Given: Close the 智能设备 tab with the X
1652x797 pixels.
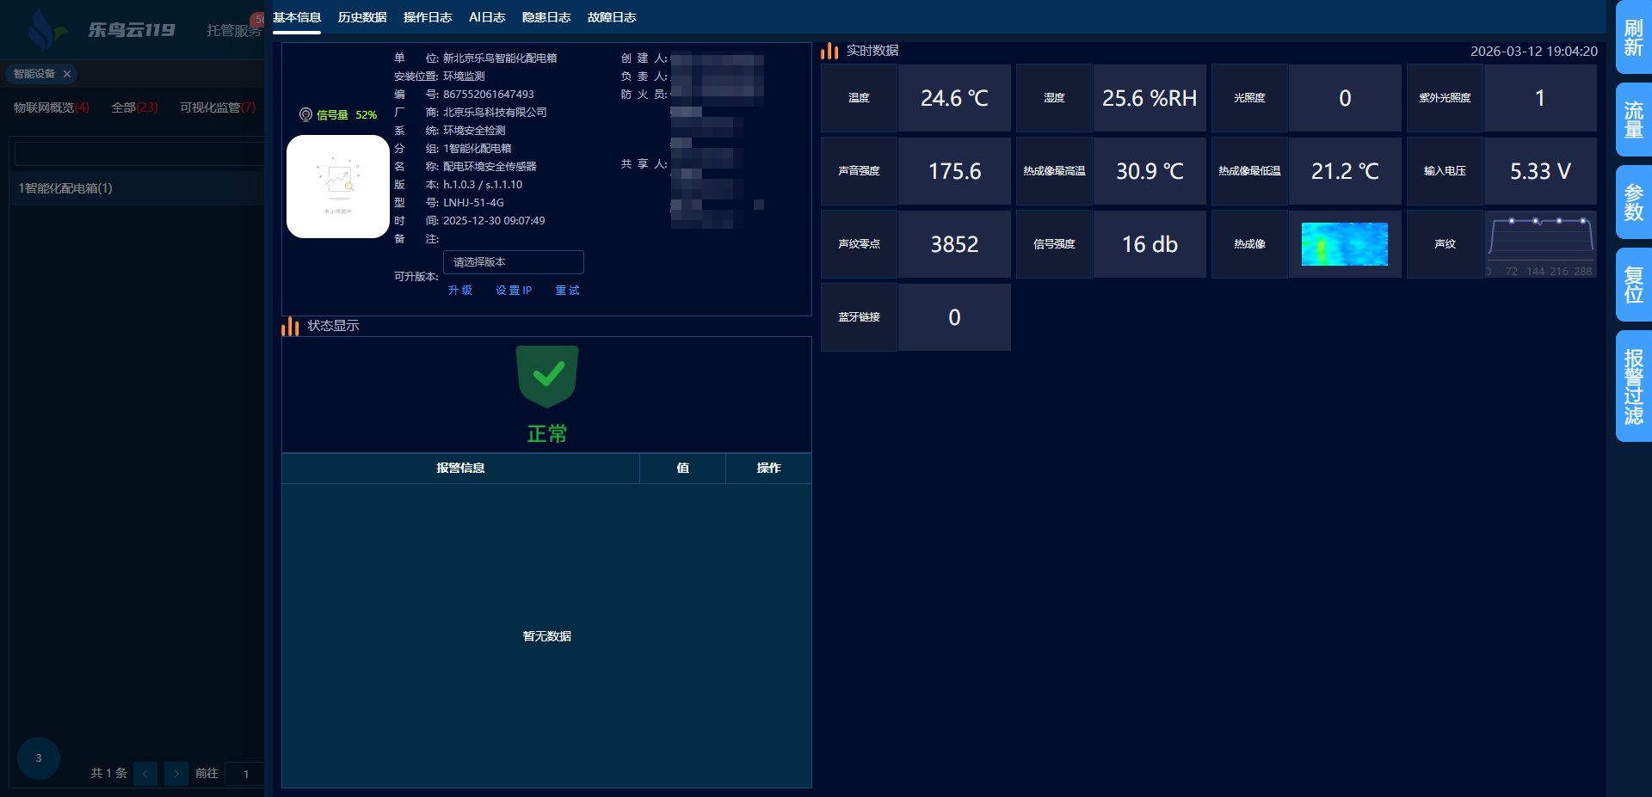Looking at the screenshot, I should [67, 74].
